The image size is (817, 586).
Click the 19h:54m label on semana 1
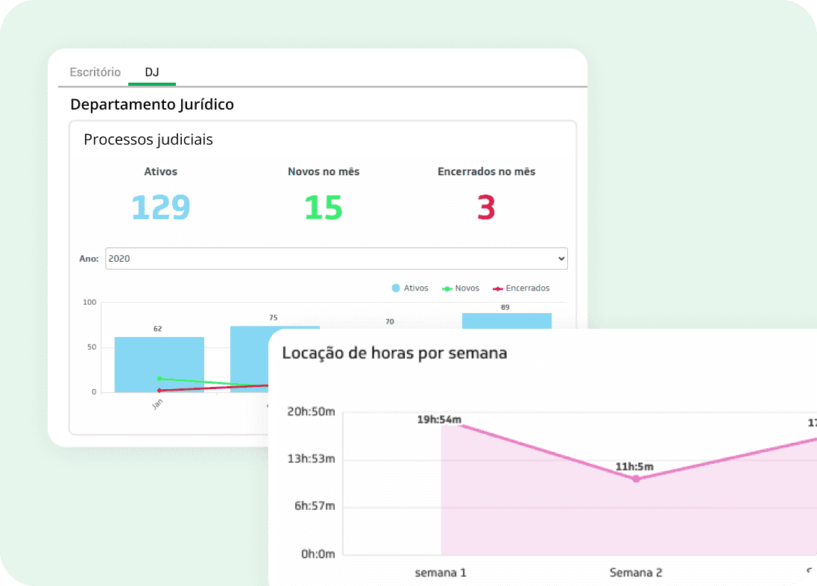[x=441, y=420]
